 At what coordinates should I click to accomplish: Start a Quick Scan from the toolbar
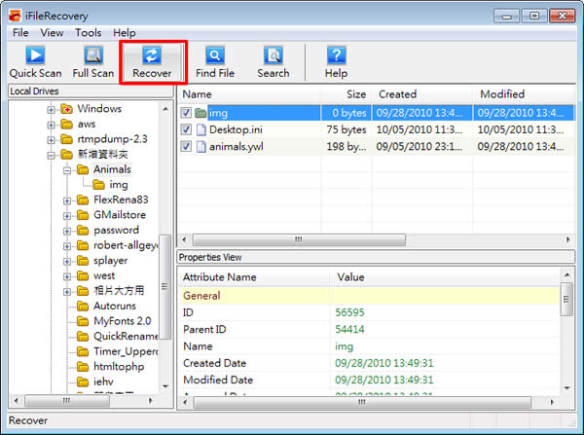pyautogui.click(x=35, y=62)
